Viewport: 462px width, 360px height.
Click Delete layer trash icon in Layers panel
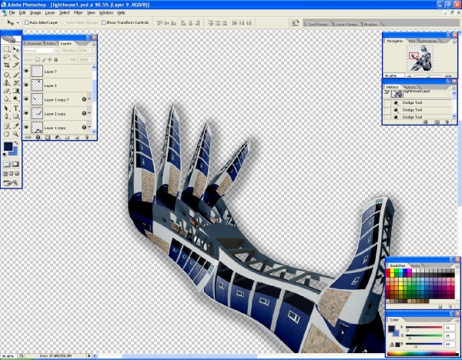[x=86, y=138]
